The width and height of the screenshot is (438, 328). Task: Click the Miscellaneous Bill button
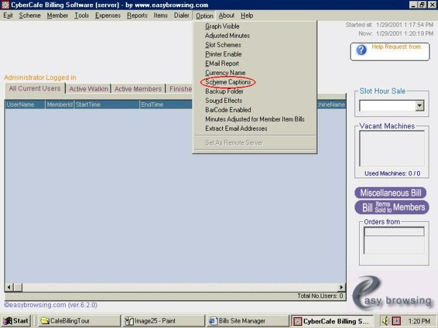click(390, 193)
